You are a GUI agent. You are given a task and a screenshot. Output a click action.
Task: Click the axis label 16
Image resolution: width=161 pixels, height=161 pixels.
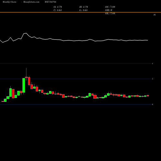(x=155, y=15)
